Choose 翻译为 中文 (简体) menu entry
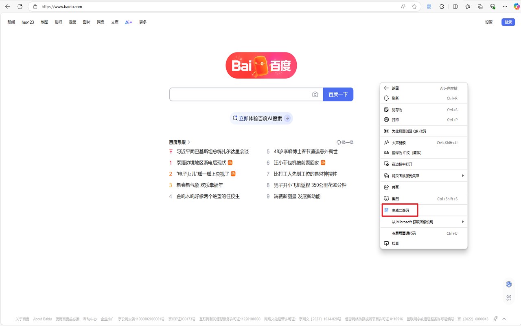 (424, 153)
